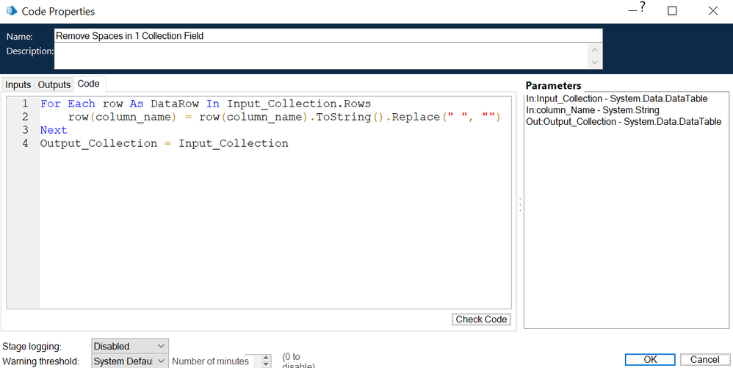The height and width of the screenshot is (368, 733).
Task: Decrease the Number of minutes value
Action: [x=266, y=364]
